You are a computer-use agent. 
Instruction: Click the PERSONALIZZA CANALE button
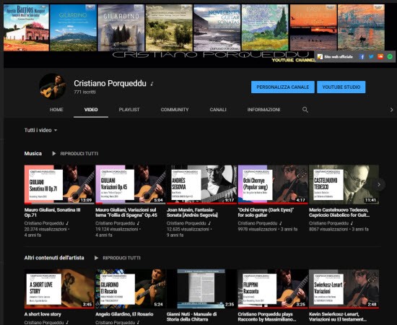(283, 87)
